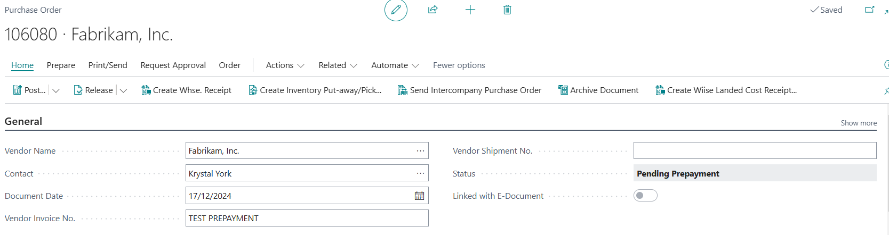This screenshot has height=235, width=889.
Task: Expand the Actions menu
Action: (285, 65)
